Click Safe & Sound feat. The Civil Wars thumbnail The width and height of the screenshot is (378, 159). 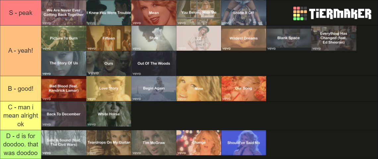click(64, 143)
